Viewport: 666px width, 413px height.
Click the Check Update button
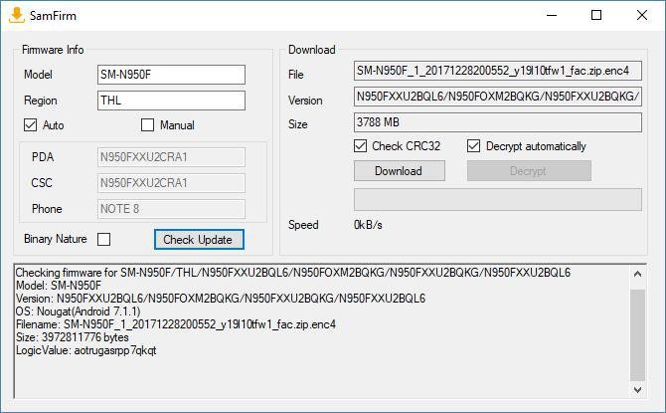(199, 240)
